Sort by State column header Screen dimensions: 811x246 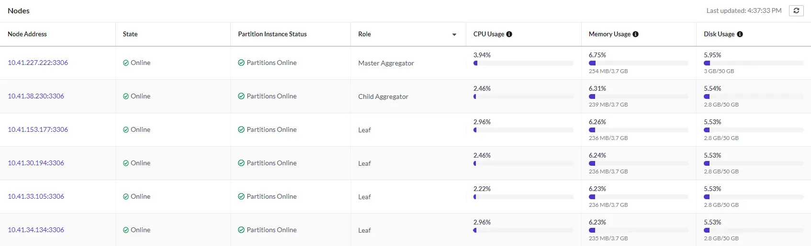[130, 34]
